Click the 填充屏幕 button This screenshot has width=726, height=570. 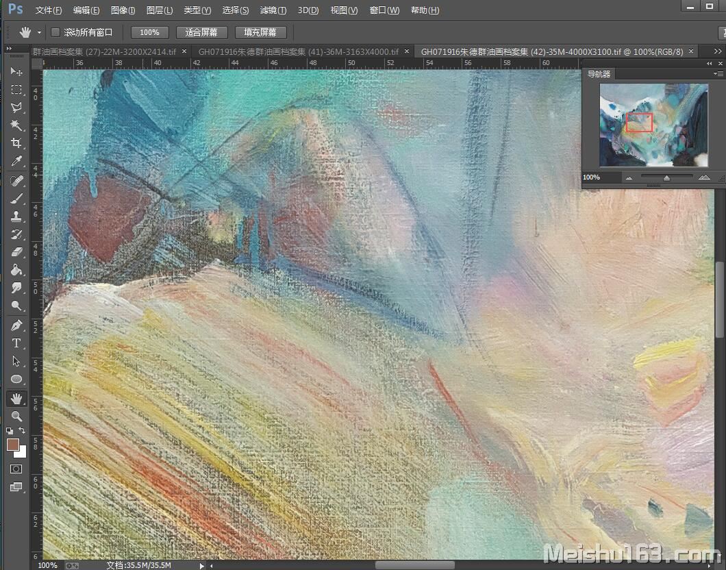pos(260,32)
